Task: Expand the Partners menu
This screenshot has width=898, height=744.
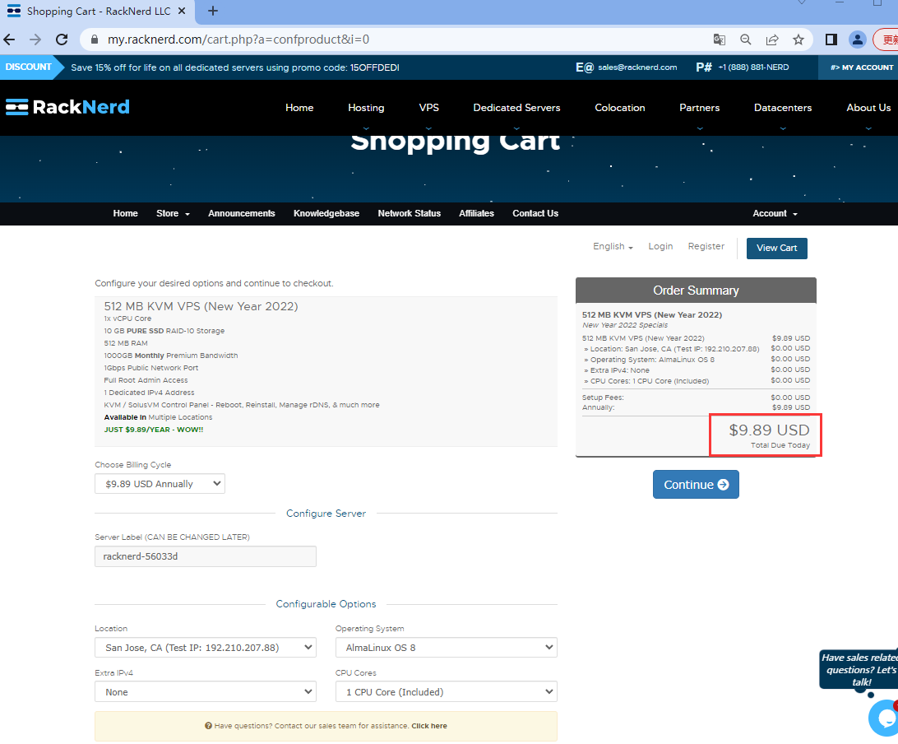Action: click(x=699, y=108)
